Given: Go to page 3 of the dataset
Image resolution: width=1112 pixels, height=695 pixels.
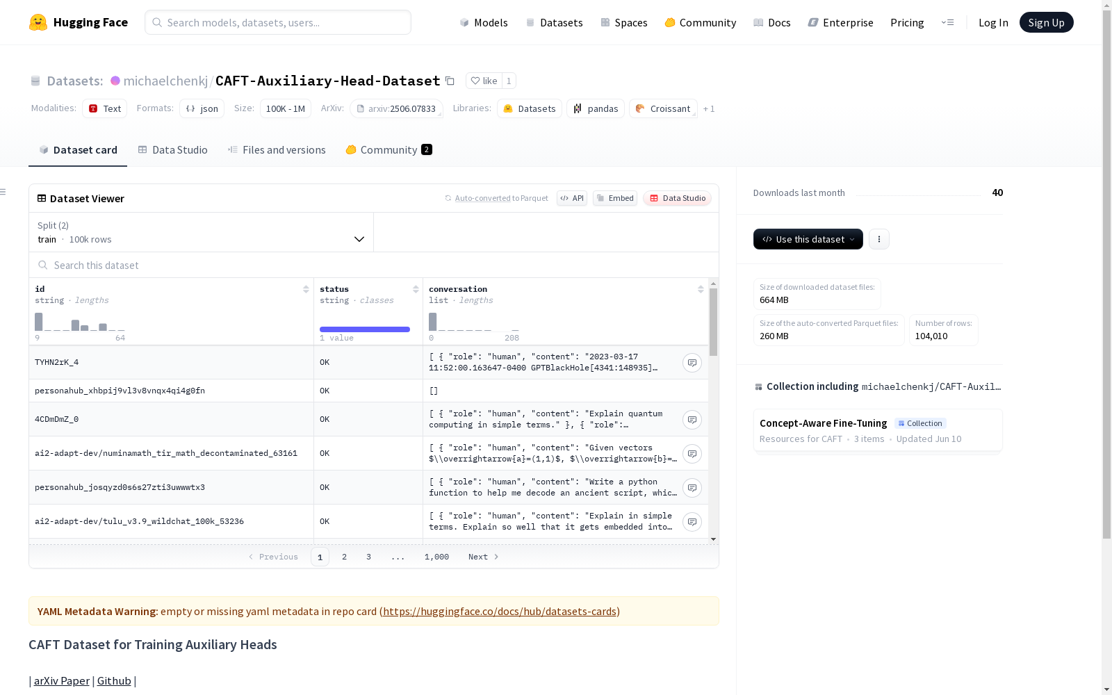Looking at the screenshot, I should click(x=368, y=557).
